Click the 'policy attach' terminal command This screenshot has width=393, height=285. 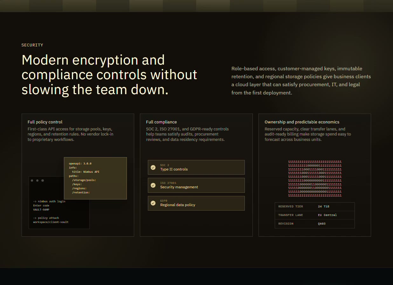click(46, 218)
